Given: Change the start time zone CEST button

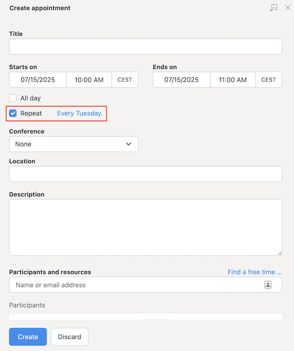Looking at the screenshot, I should pos(125,79).
